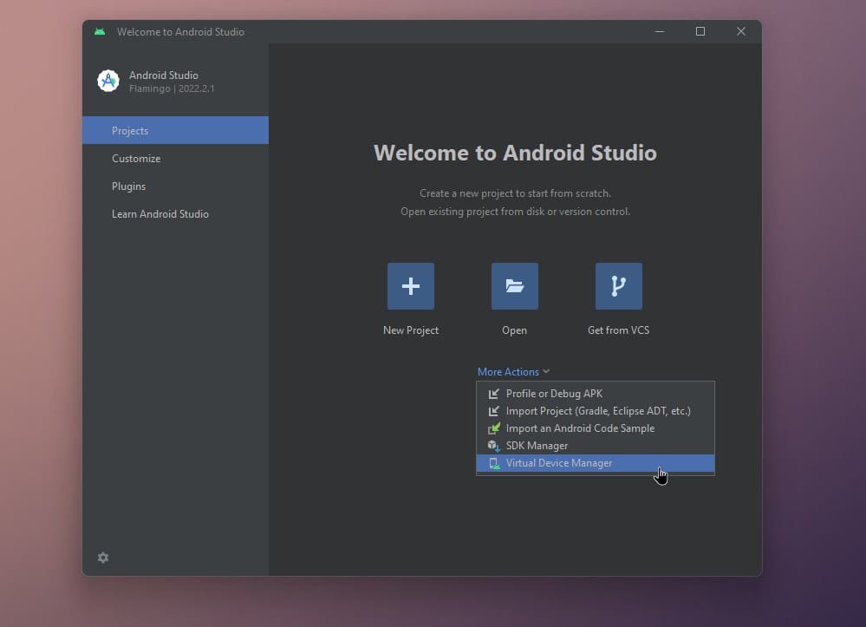Choose Profile or Debug APK

tap(596, 394)
